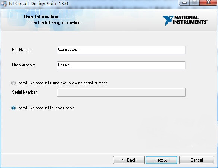218x168 pixels.
Task: Go to the next installer step
Action: tap(161, 160)
